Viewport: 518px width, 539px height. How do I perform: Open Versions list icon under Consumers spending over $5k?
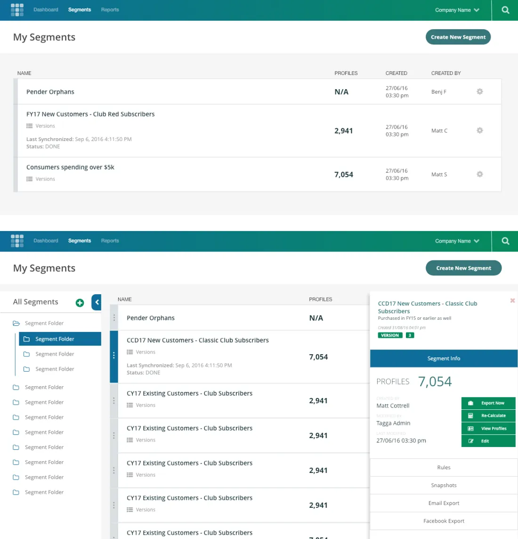click(x=30, y=179)
